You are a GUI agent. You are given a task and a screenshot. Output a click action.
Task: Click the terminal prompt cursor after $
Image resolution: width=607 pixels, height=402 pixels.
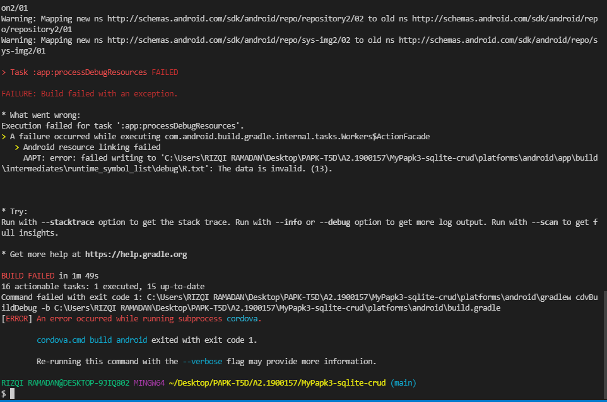pyautogui.click(x=12, y=394)
